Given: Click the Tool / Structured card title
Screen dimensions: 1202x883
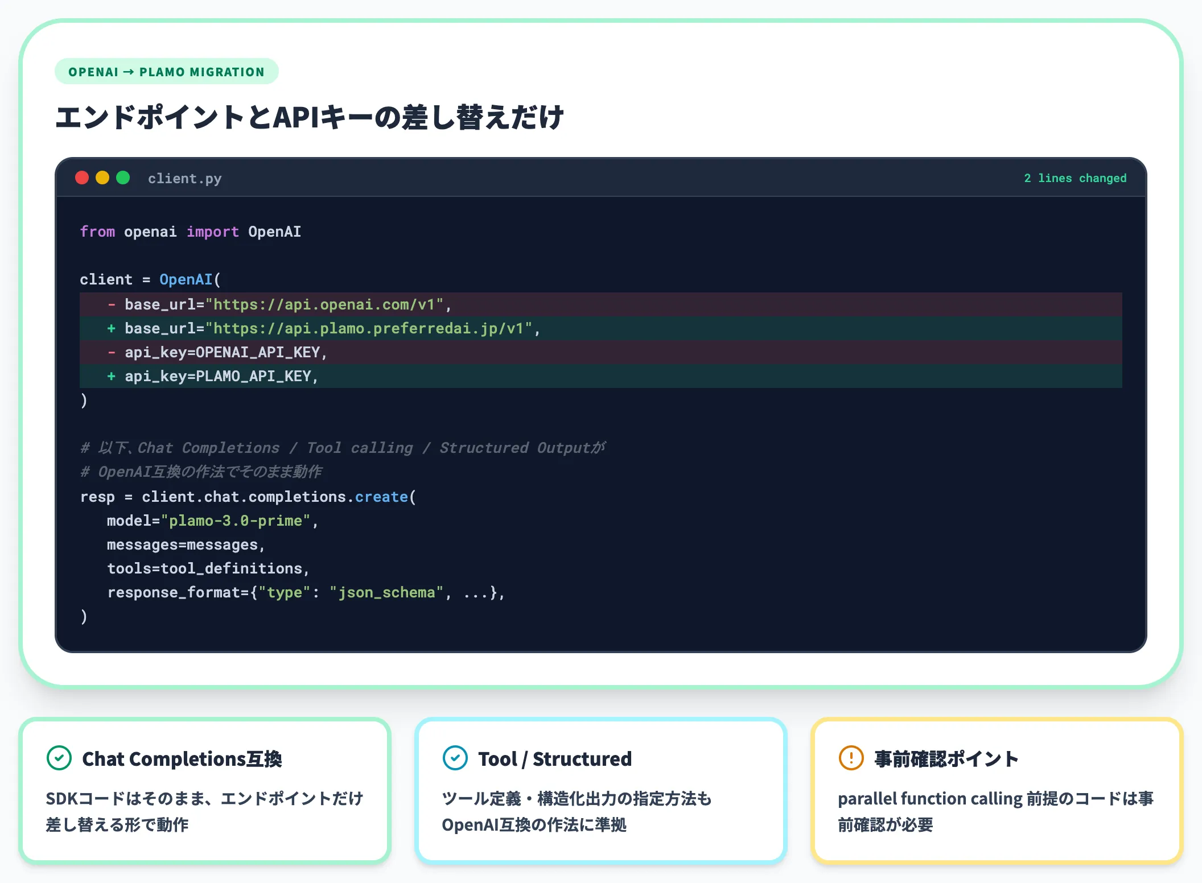Looking at the screenshot, I should tap(555, 759).
